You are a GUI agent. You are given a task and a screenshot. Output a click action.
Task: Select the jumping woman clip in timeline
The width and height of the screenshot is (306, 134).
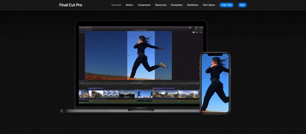click(x=144, y=94)
